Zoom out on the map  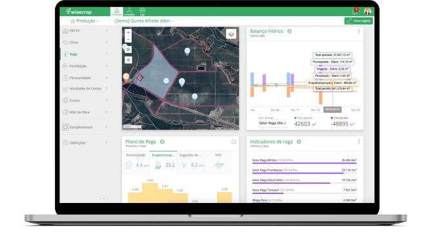pos(128,39)
